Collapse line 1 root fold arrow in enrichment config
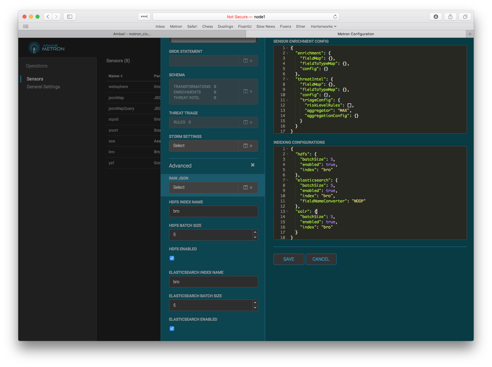This screenshot has height=367, width=492. [x=287, y=48]
